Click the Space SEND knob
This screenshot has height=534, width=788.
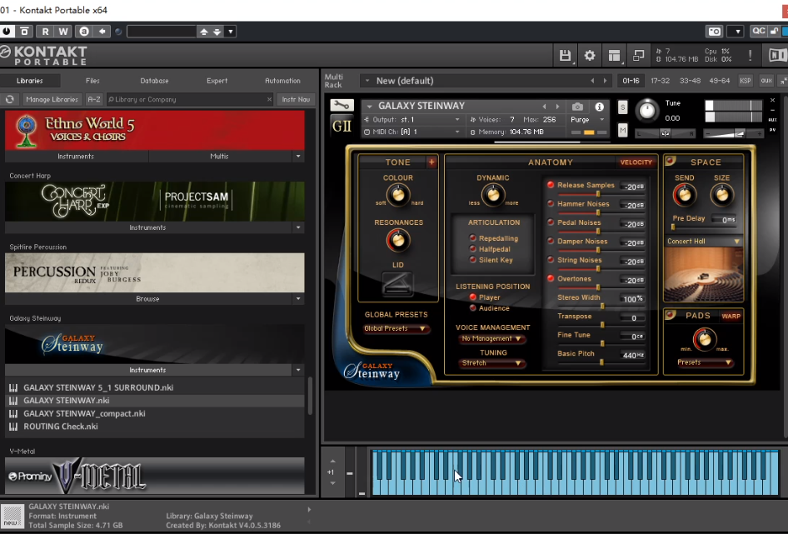click(684, 195)
